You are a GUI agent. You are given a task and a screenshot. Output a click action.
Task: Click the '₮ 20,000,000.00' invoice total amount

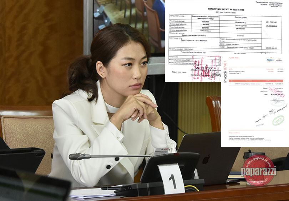[x=277, y=94]
